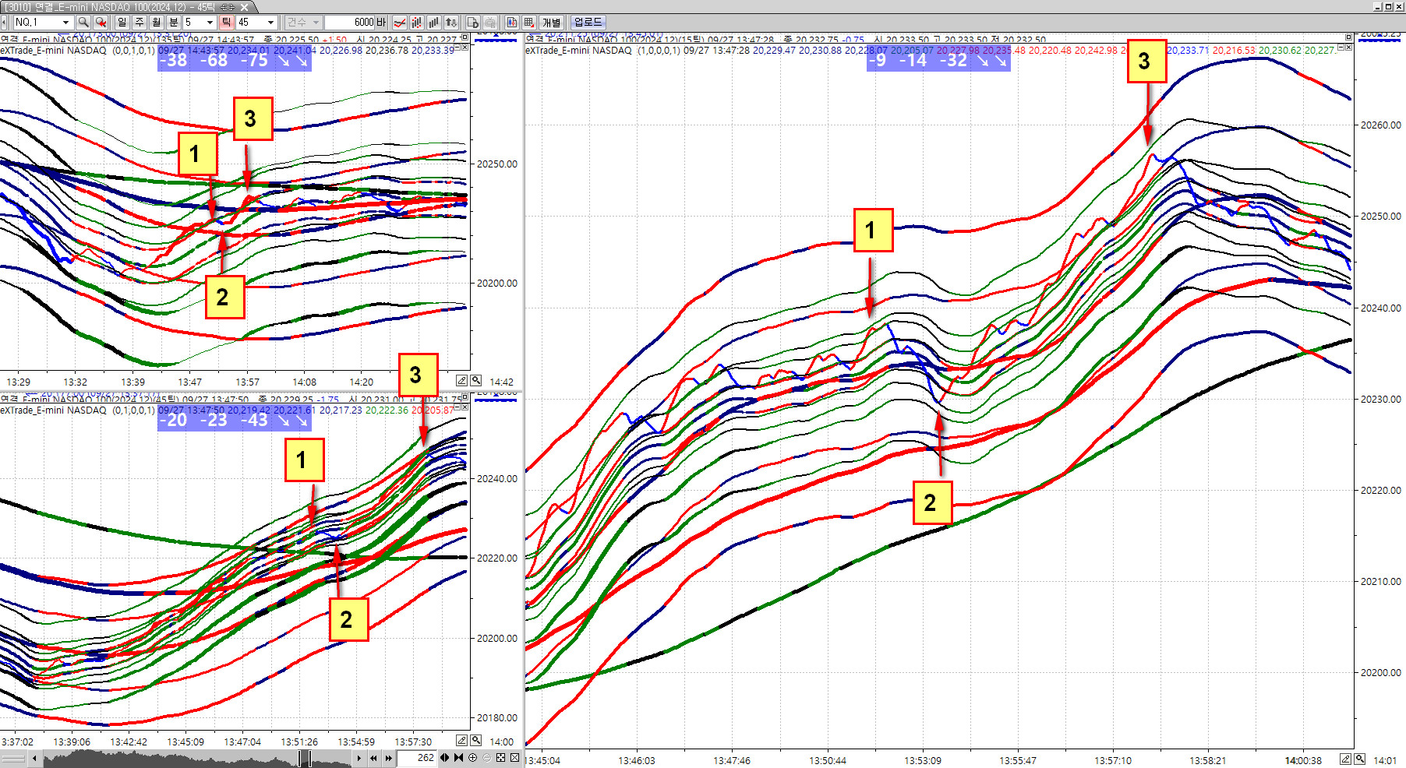Click the 업로드 upload button
1406x768 pixels.
[588, 23]
